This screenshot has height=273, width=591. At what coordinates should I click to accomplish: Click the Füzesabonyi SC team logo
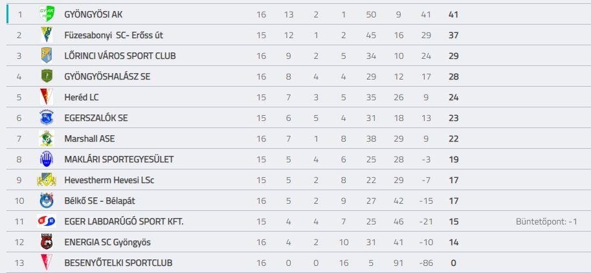47,35
